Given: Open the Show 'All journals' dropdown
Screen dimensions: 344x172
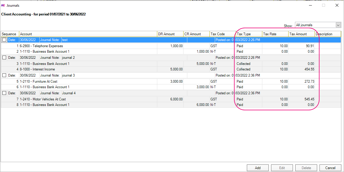Looking at the screenshot, I should click(338, 25).
